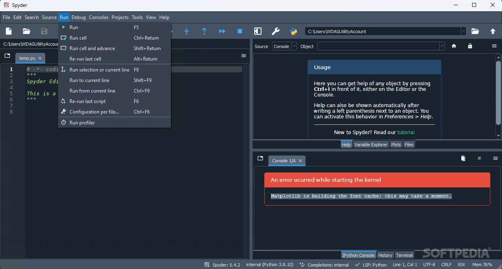This screenshot has height=269, width=502.
Task: Click the Help pane home icon
Action: pyautogui.click(x=454, y=46)
